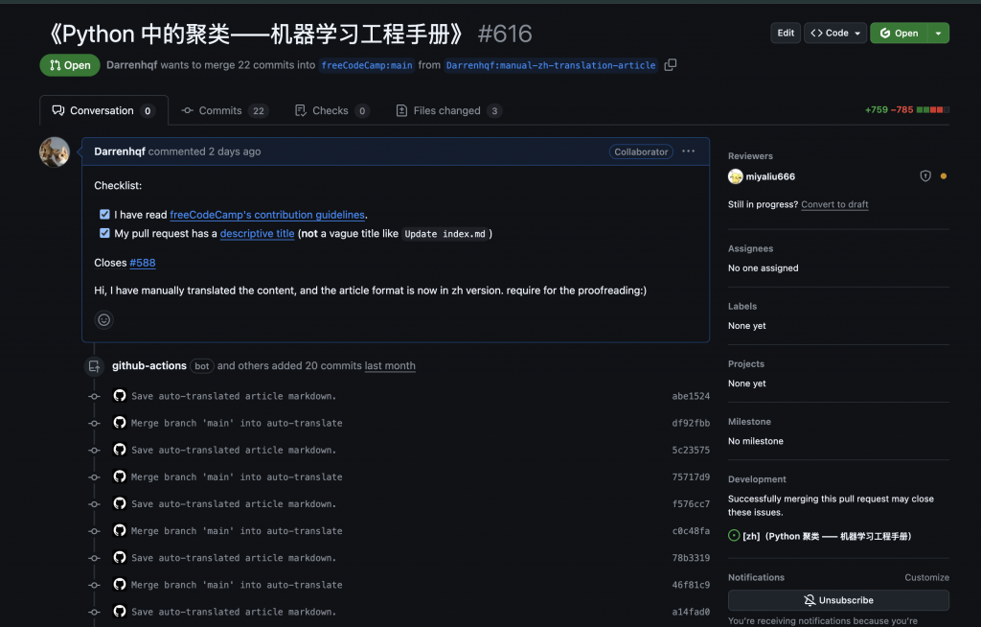Screen dimensions: 981x627
Task: Open Darrenhqf's cat avatar profile
Action: click(55, 152)
